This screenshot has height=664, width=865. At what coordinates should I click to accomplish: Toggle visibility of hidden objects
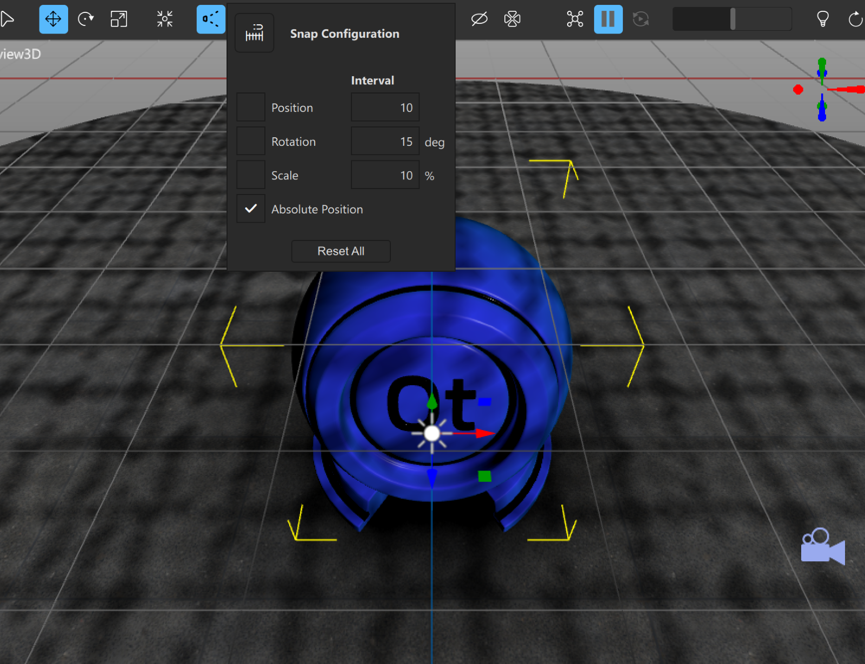pyautogui.click(x=478, y=19)
